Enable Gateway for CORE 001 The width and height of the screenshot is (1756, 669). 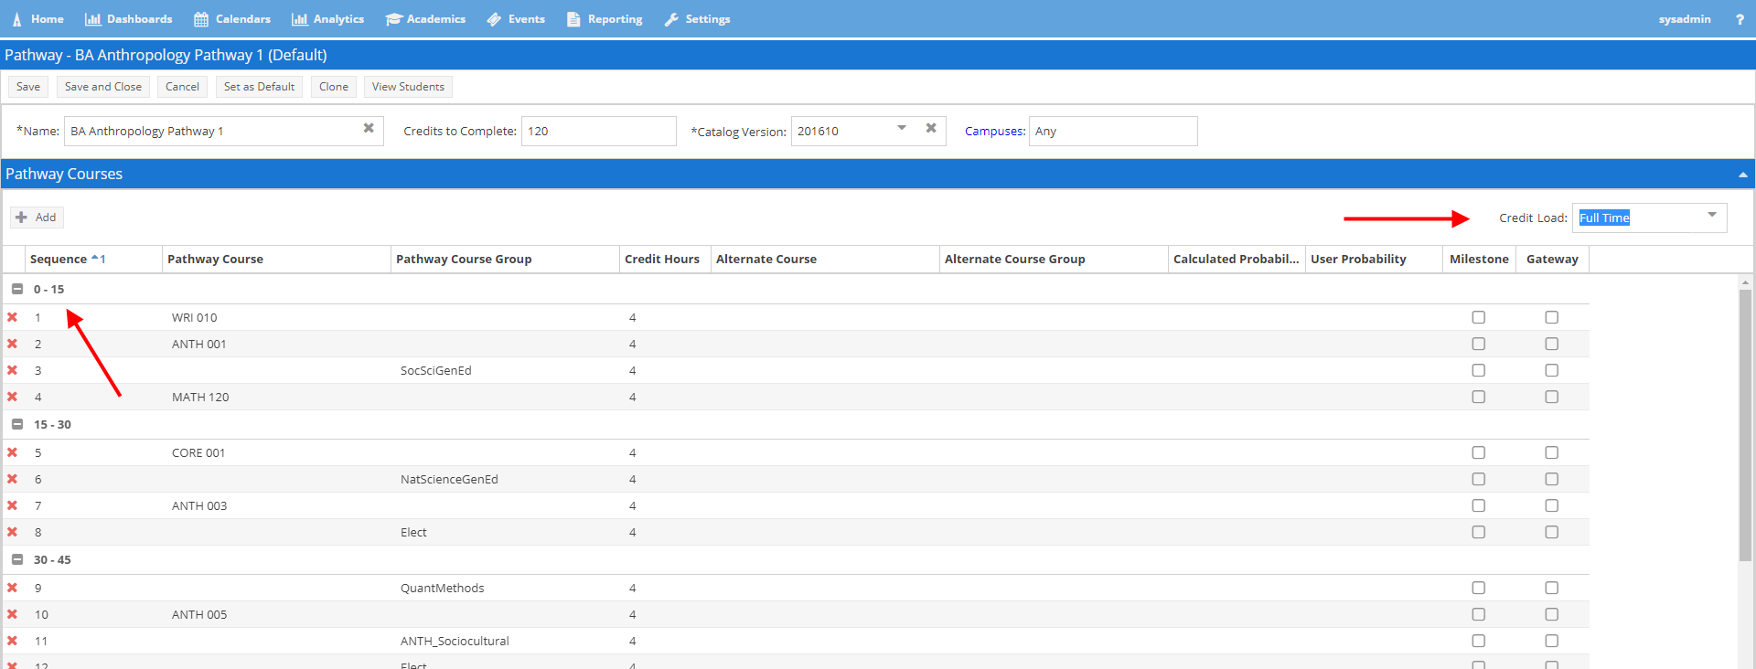pos(1552,452)
